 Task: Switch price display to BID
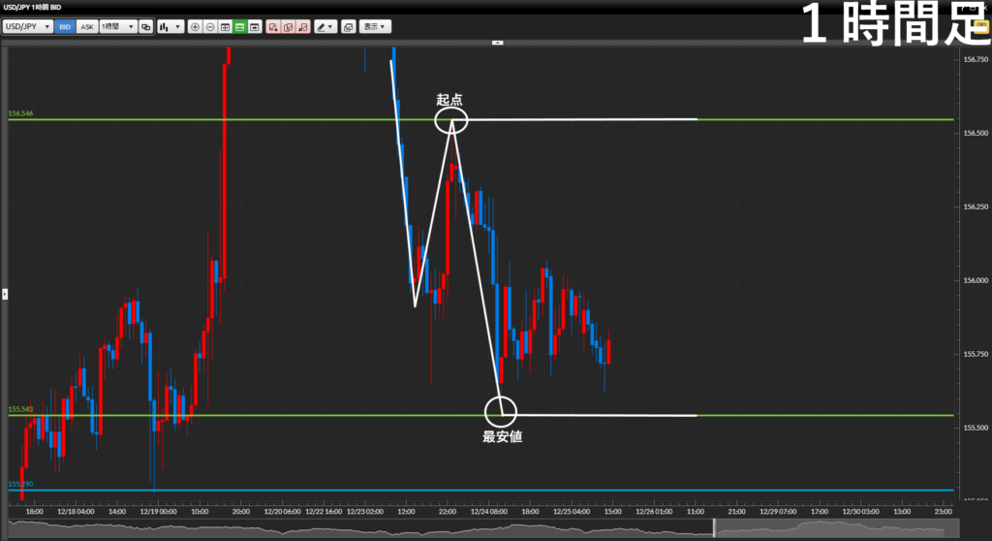(65, 27)
